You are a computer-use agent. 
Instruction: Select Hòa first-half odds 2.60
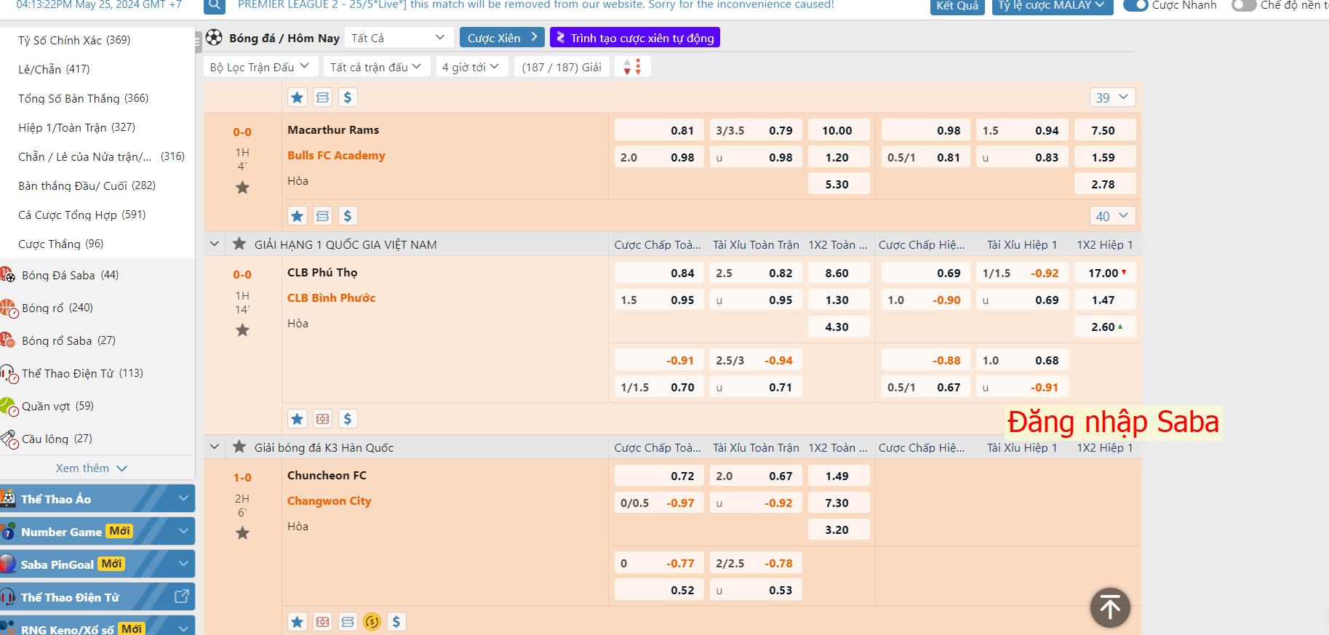[x=1105, y=327]
